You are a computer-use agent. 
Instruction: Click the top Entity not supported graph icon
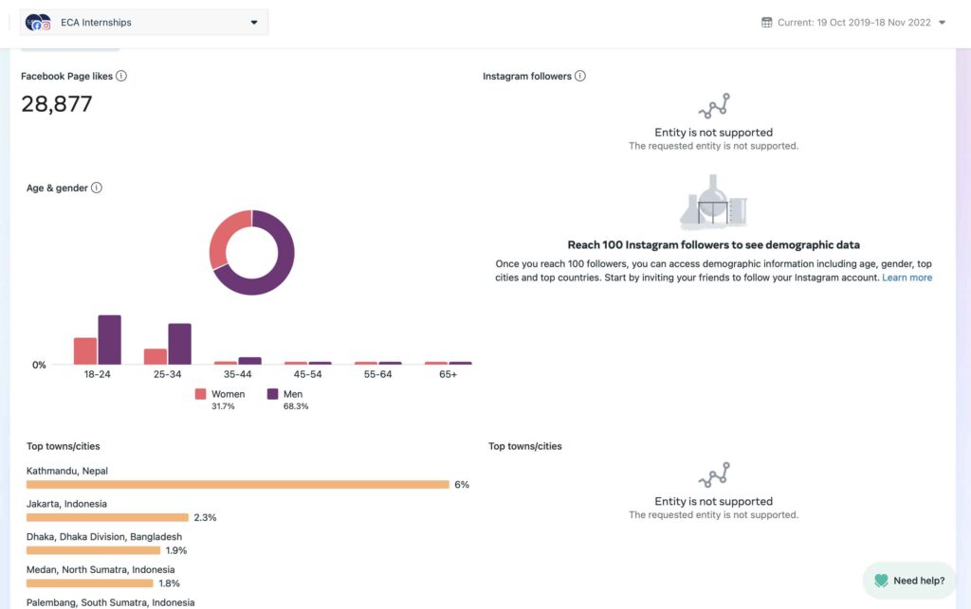[x=713, y=105]
